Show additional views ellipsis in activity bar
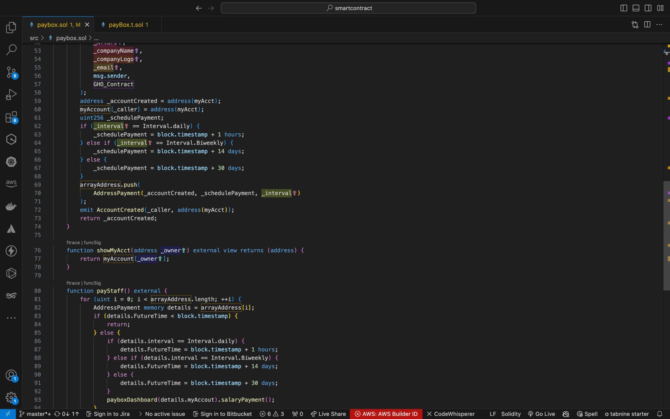 pyautogui.click(x=11, y=318)
